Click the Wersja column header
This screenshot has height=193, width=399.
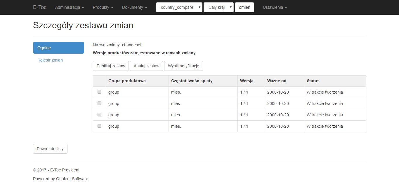pos(251,81)
